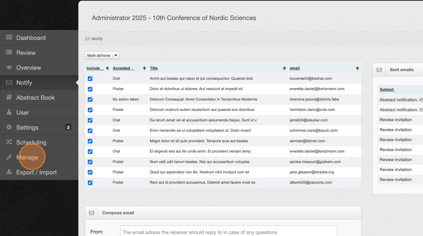
Task: Click the Mark all/none button
Action: coord(99,56)
